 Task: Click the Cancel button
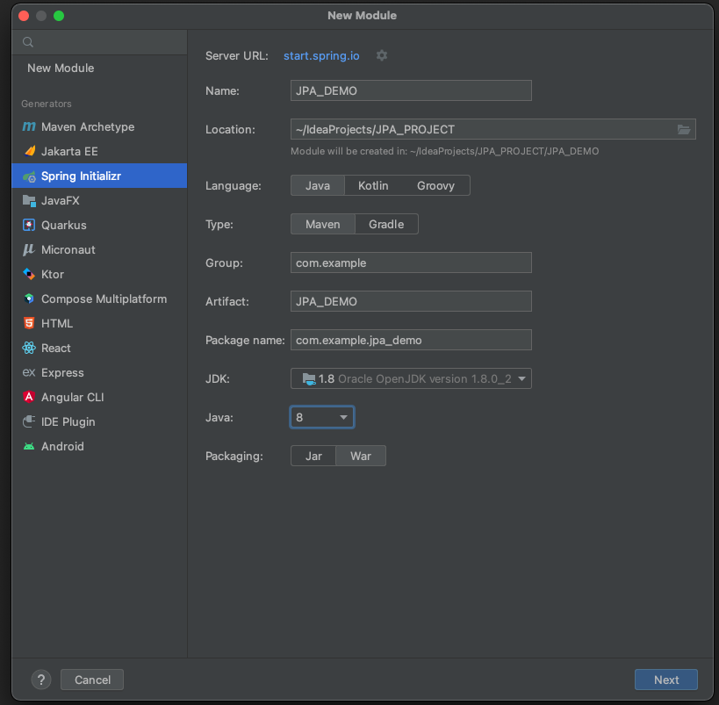(x=92, y=680)
